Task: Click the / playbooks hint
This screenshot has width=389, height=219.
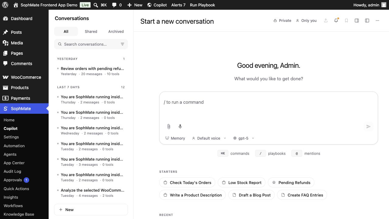Action: coord(270,153)
